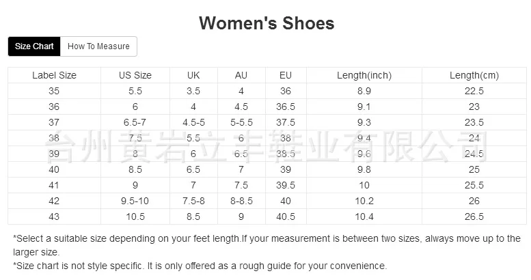
Task: Select the 26.5 cm length cell
Action: (x=474, y=216)
